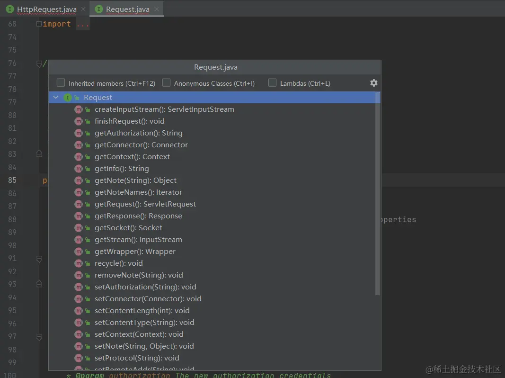
Task: Select setAuthorization(String): void row
Action: [x=212, y=287]
